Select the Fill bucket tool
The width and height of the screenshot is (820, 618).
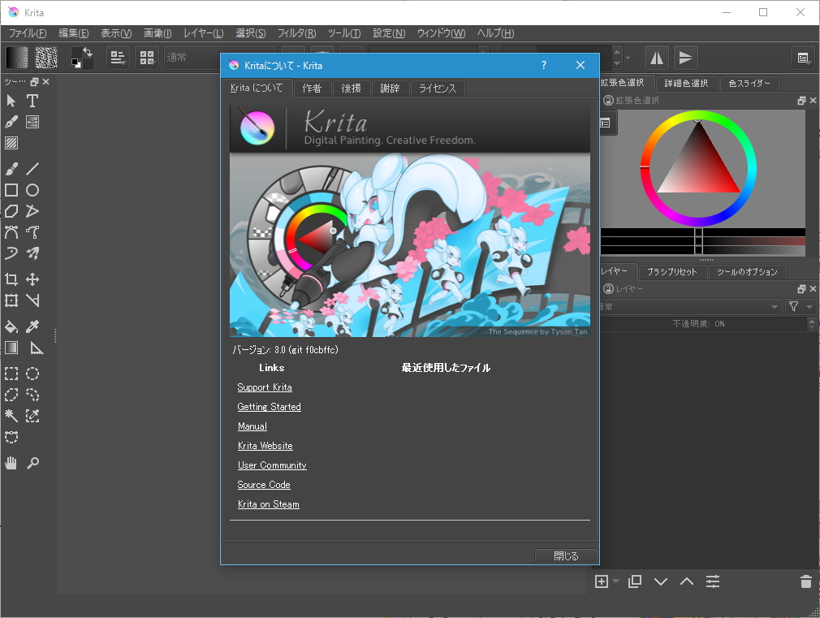(x=11, y=326)
